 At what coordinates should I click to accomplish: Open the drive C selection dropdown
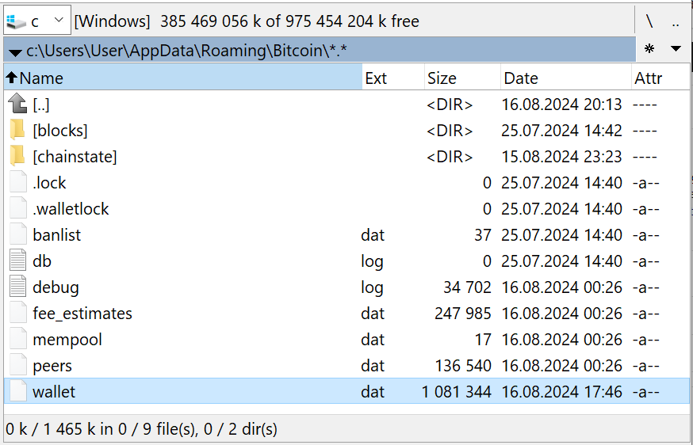pos(37,21)
